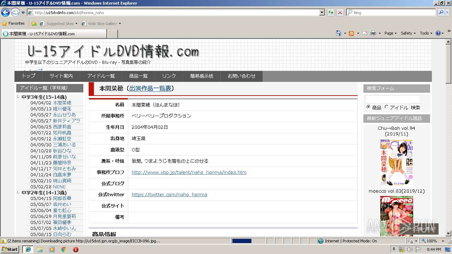Screen dimensions: 452x254
Task: Open the search provider dropdown arrow
Action: coord(447,13)
